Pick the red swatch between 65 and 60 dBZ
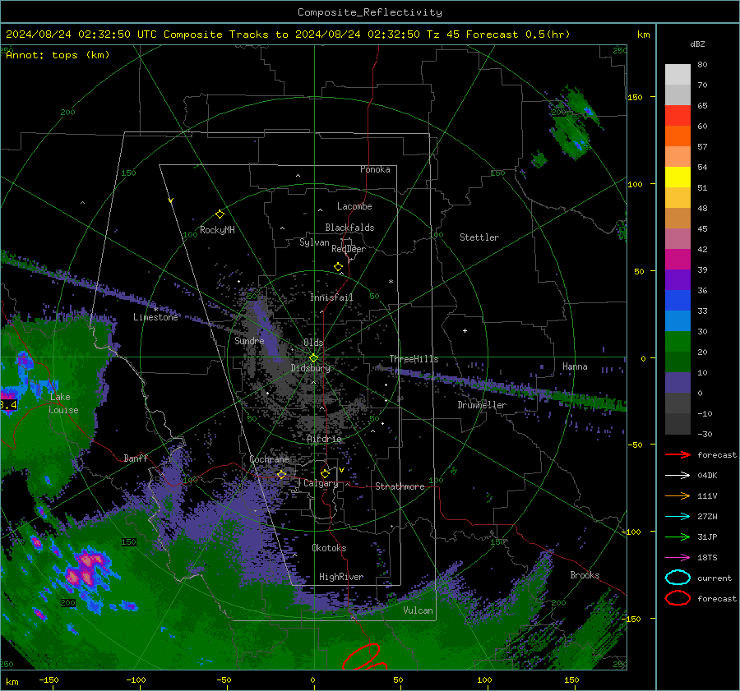This screenshot has height=691, width=740. pyautogui.click(x=678, y=116)
